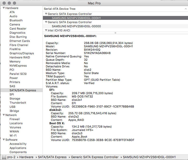Select ATA in the sidebar
Image resolution: width=188 pixels, height=160 pixels.
click(12, 12)
